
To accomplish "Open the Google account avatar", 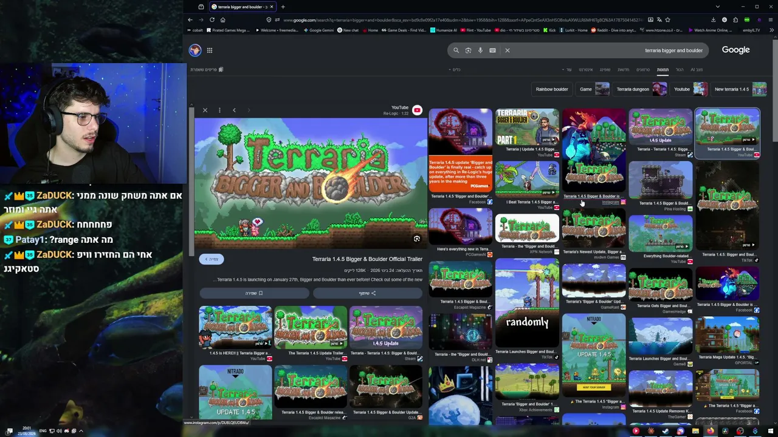I will 195,50.
